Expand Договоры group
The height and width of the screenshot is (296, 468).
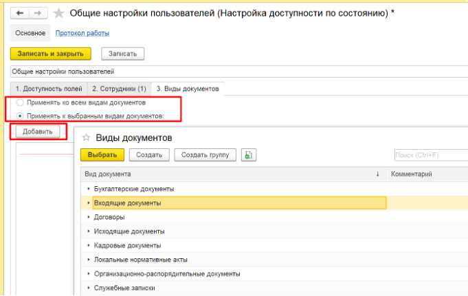pos(89,217)
